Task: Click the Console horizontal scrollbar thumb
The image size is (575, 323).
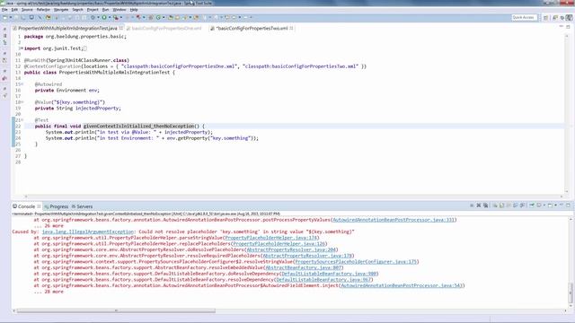Action: pos(116,311)
